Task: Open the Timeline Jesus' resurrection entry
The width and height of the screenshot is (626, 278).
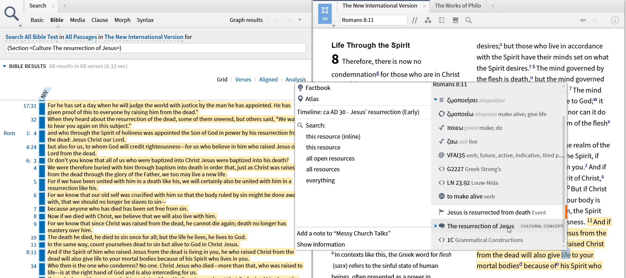Action: pos(358,112)
